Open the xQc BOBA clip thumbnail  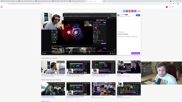tap(53, 67)
